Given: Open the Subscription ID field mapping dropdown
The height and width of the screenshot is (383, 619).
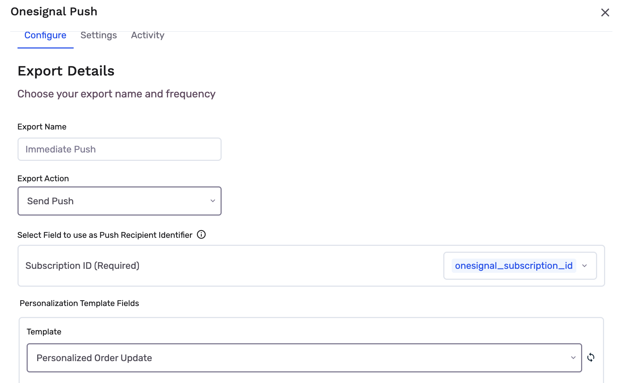Looking at the screenshot, I should point(519,266).
